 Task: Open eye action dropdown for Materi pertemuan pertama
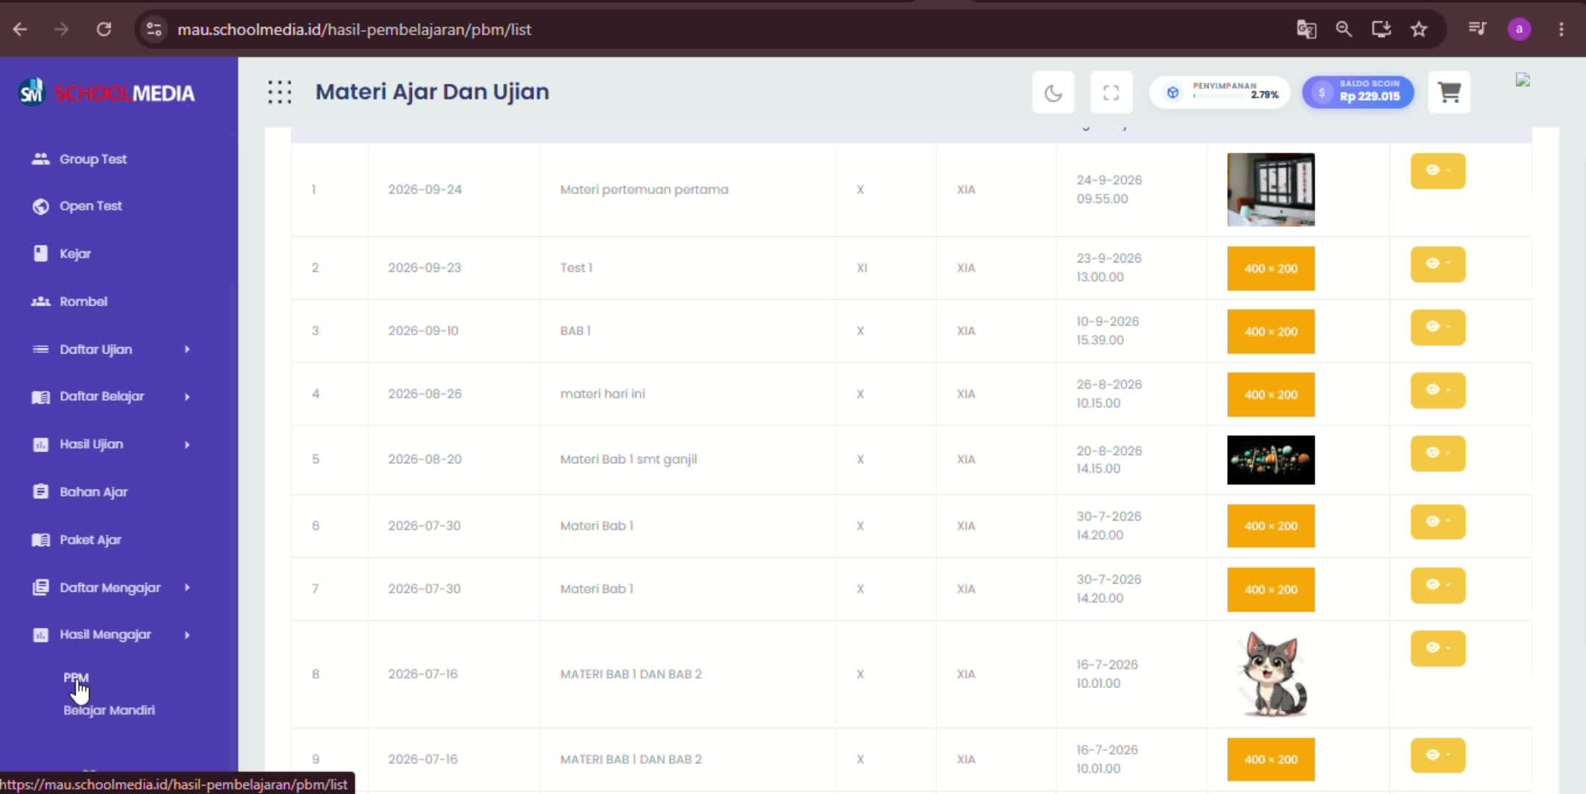(x=1437, y=171)
